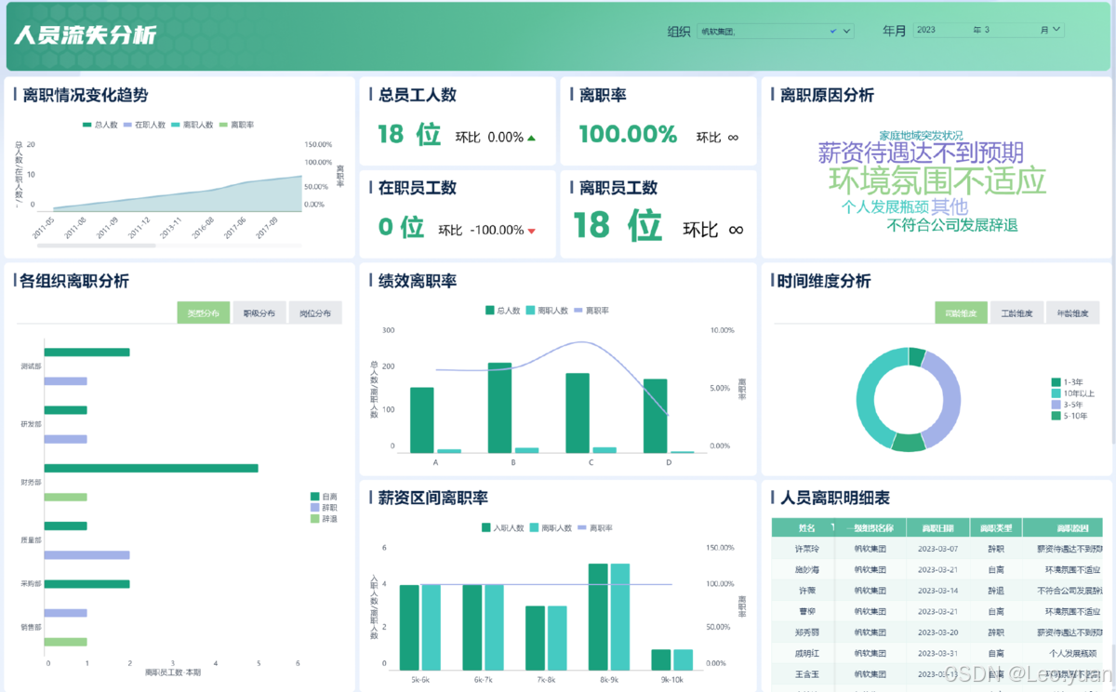Toggle 离职率 legend in 绩效离职率 chart
The height and width of the screenshot is (692, 1116).
591,311
